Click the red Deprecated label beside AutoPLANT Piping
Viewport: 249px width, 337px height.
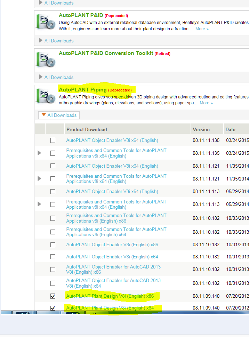pos(120,90)
